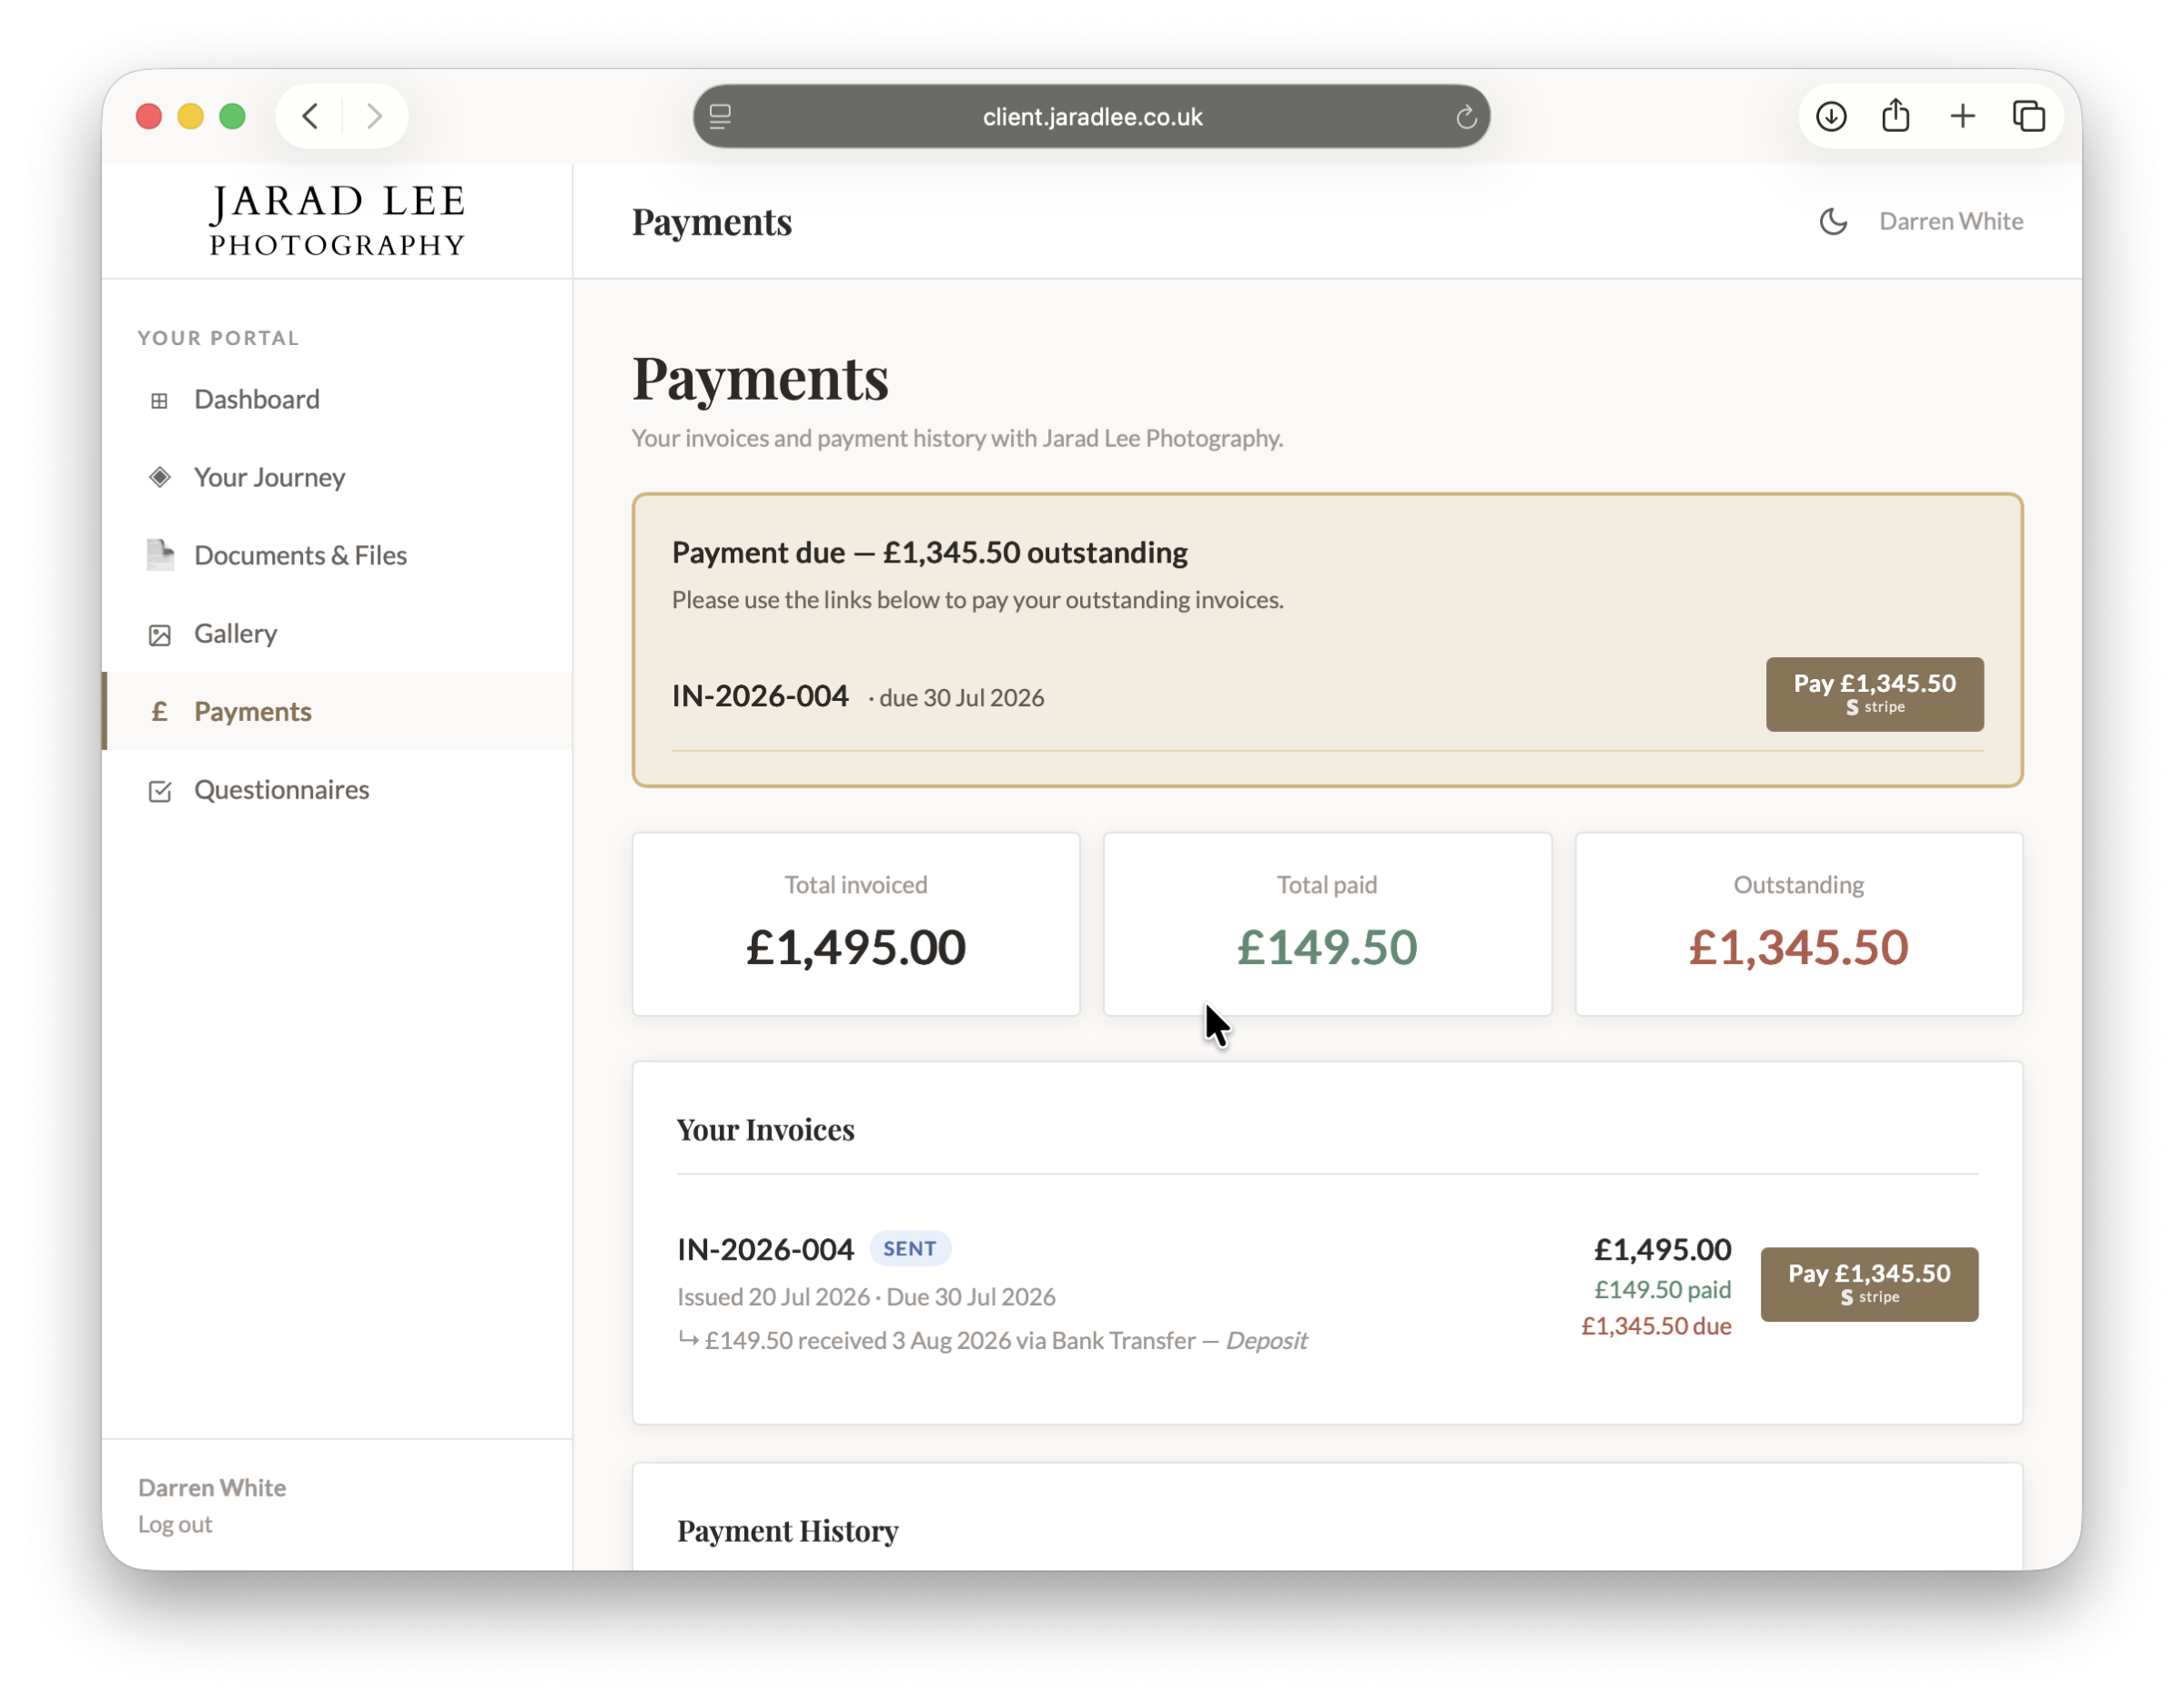The height and width of the screenshot is (1705, 2184).
Task: Open the Darren White account name in header
Action: click(1950, 221)
